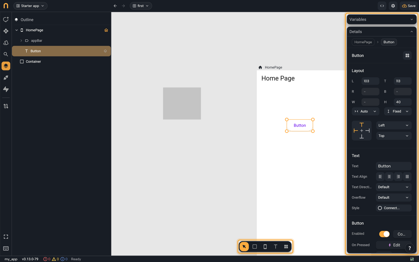Open the lightning actions sidebar icon

click(x=6, y=89)
